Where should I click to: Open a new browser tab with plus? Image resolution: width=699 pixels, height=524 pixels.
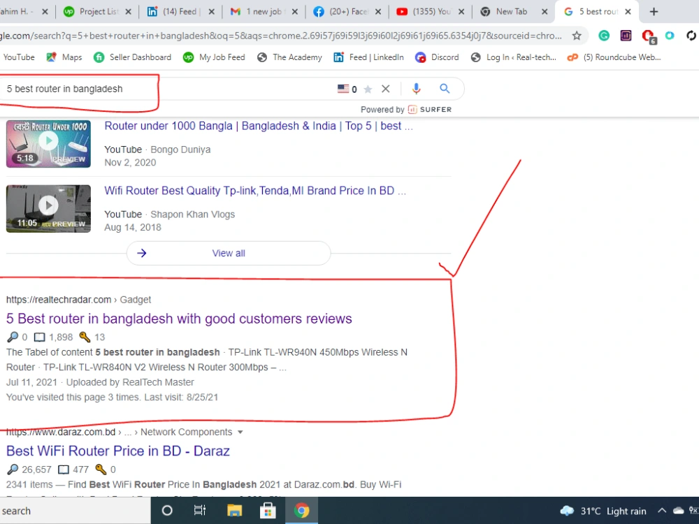point(654,12)
